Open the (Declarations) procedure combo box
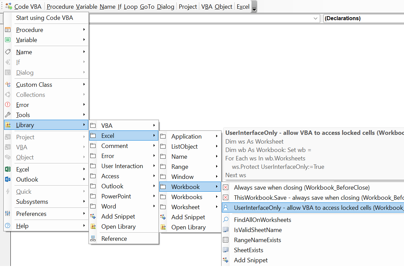The width and height of the screenshot is (404, 269). pos(364,18)
